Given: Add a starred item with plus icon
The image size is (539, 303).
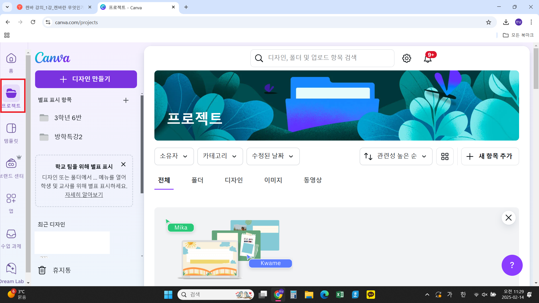Looking at the screenshot, I should coord(126,100).
